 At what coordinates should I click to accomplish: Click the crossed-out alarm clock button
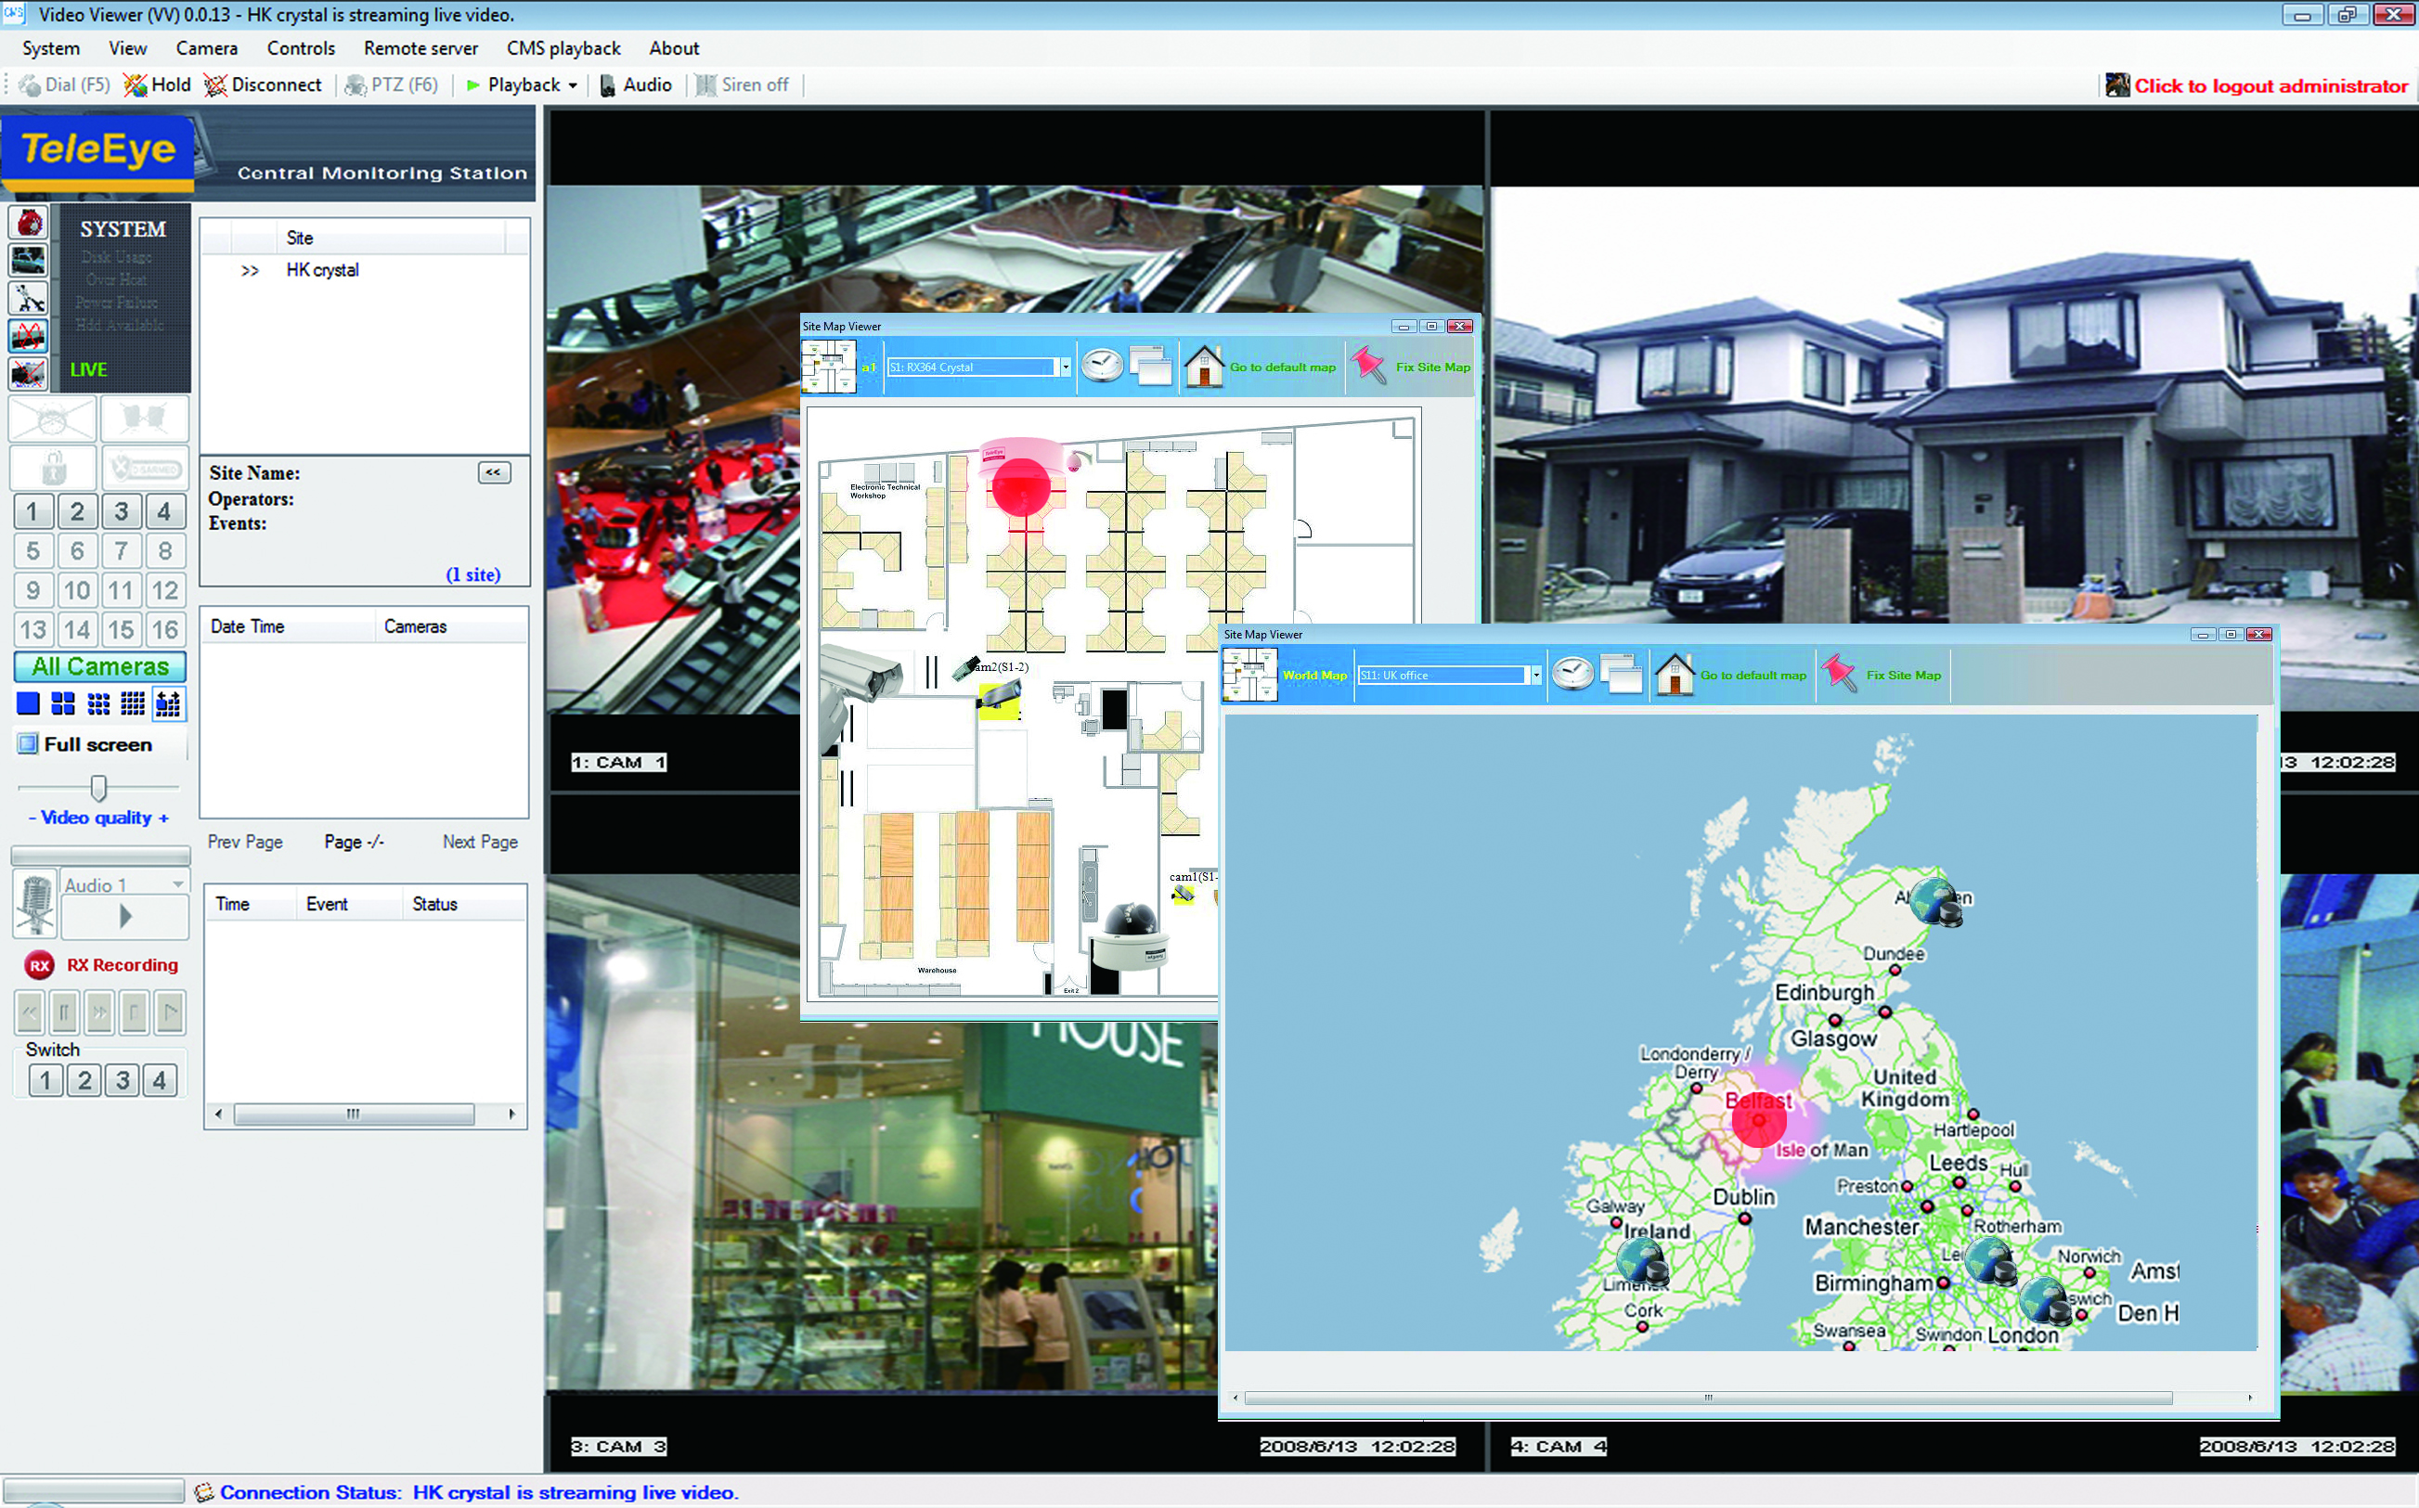(53, 419)
